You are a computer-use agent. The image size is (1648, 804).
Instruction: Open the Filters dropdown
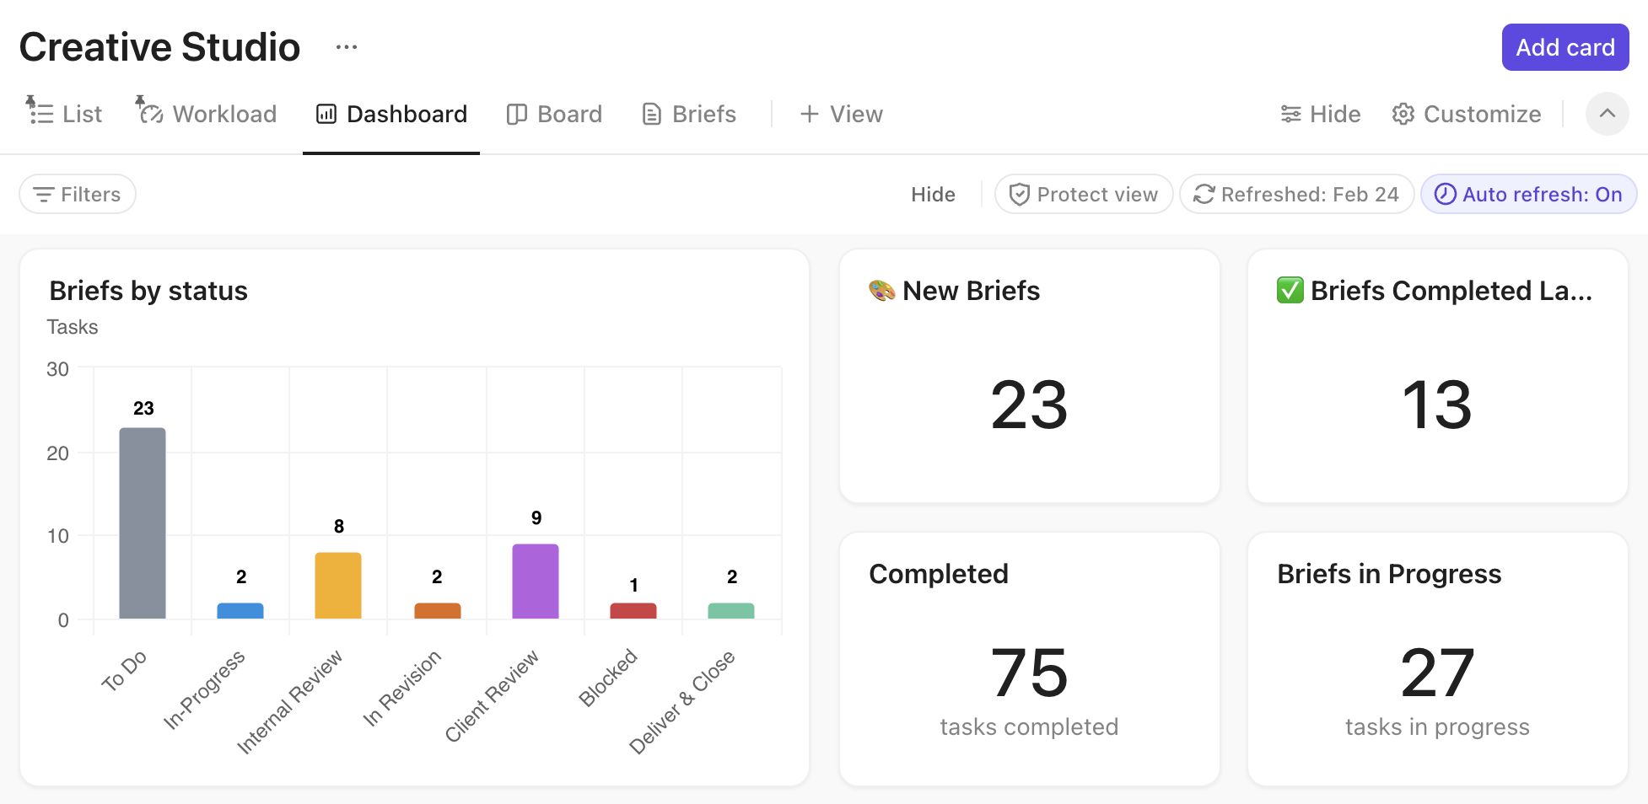point(78,195)
